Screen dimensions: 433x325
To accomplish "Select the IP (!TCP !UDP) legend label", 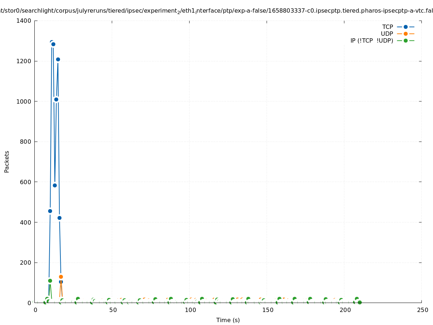I will point(372,40).
